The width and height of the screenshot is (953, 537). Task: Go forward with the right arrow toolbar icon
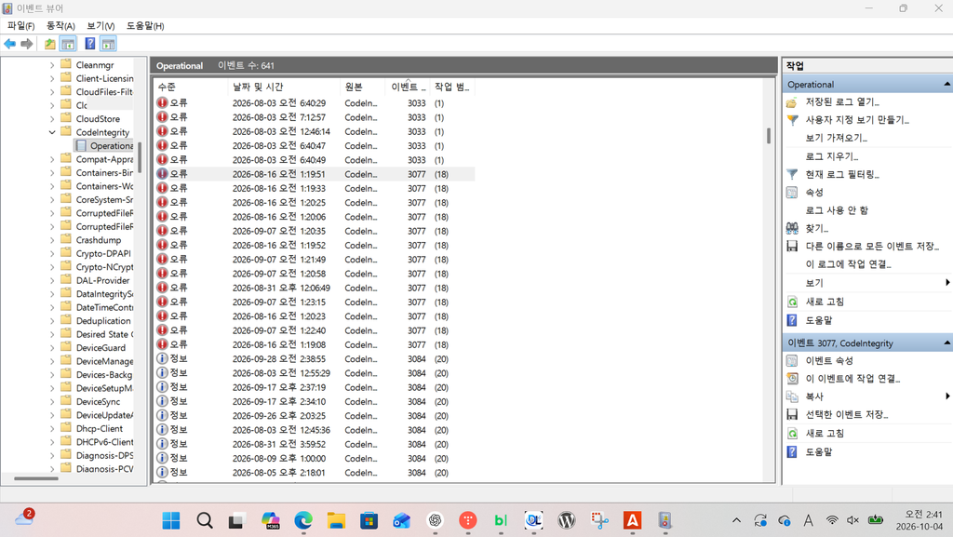coord(27,44)
